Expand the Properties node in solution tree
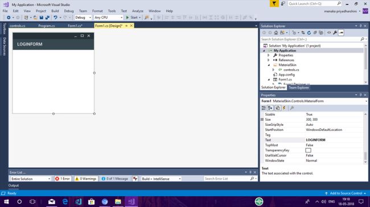This screenshot has height=207, width=370. pos(269,55)
